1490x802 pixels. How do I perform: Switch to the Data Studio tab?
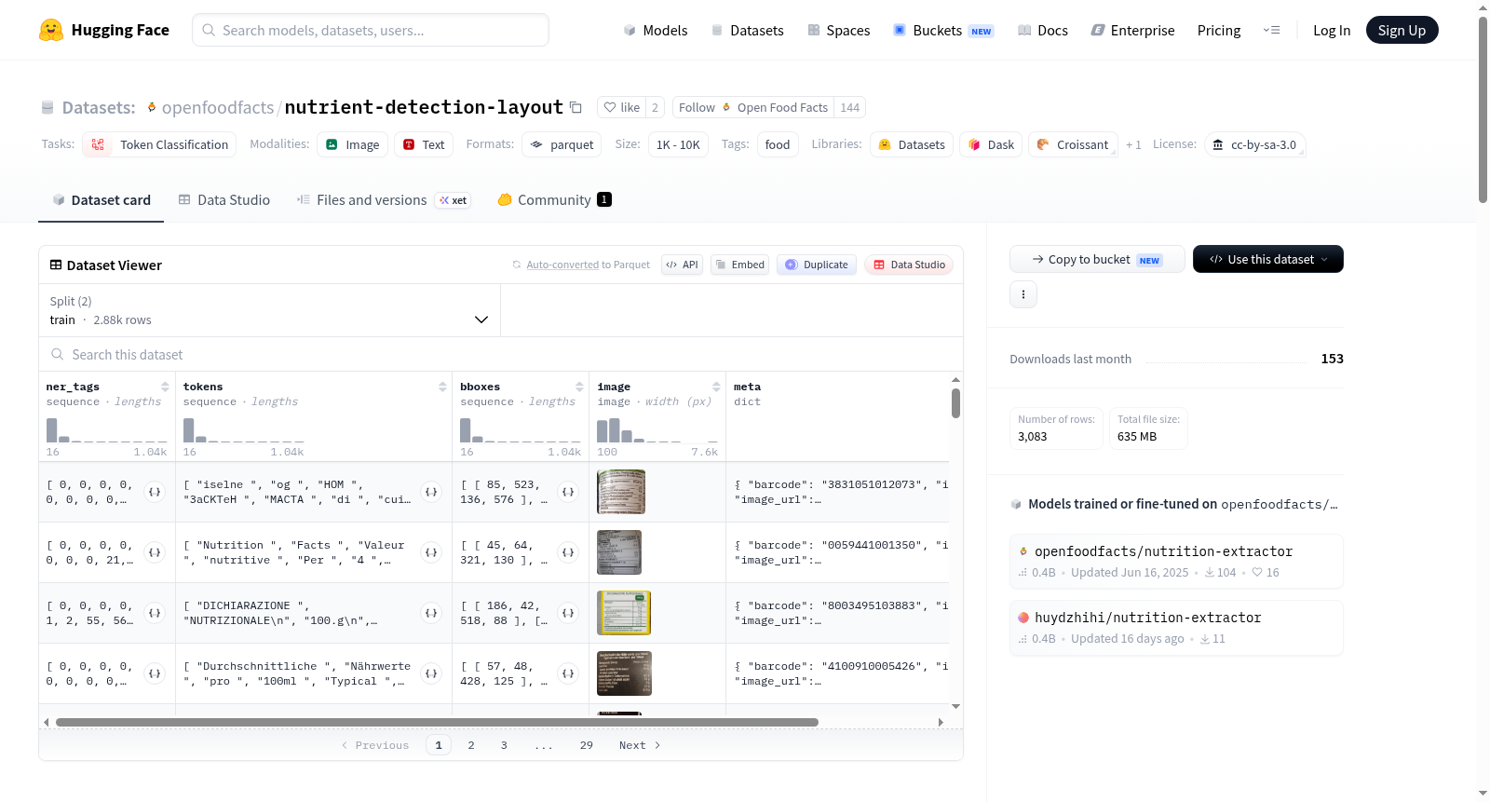(224, 199)
